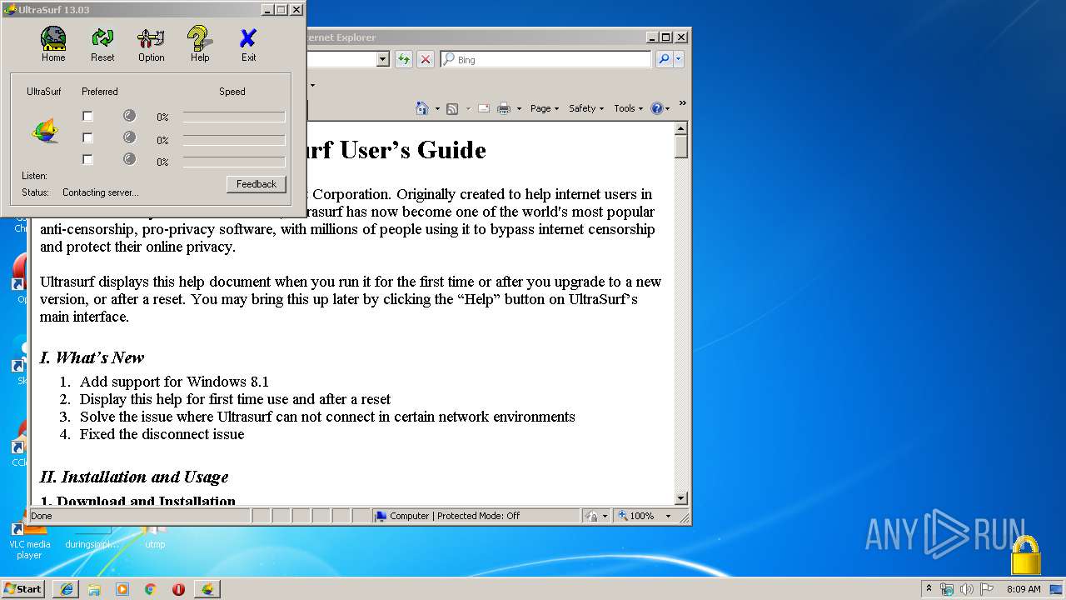
Task: Tick the first Preferred server checkbox
Action: (87, 117)
